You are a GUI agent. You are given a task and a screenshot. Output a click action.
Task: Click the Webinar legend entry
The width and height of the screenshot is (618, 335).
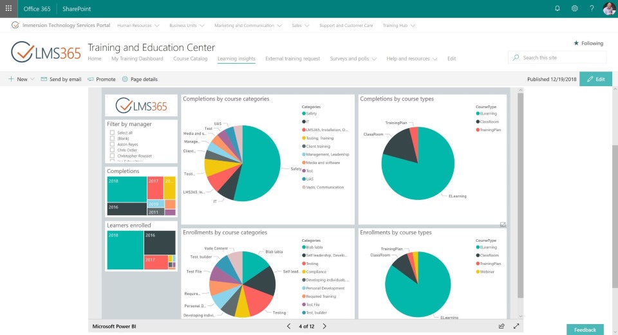pos(485,271)
